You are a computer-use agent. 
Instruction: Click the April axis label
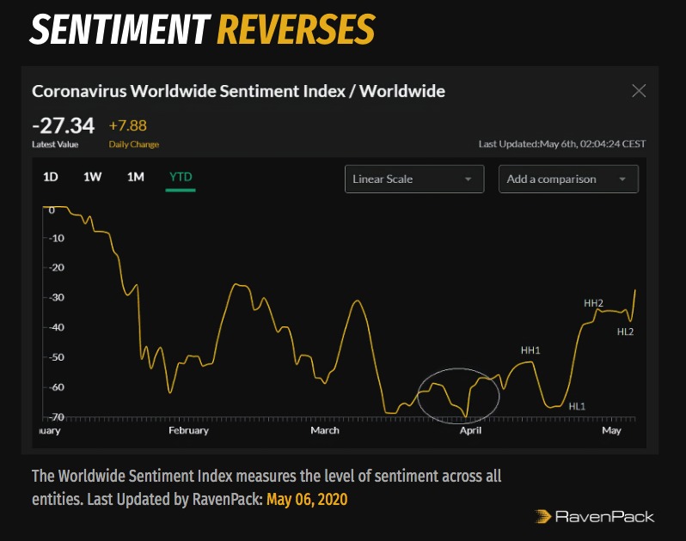pyautogui.click(x=470, y=430)
